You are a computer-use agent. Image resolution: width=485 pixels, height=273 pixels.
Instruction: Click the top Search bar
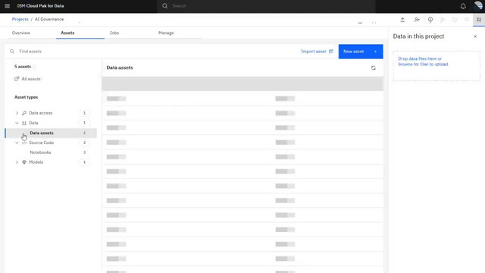pos(266,6)
